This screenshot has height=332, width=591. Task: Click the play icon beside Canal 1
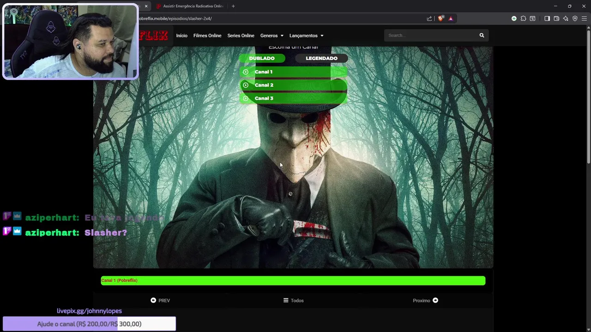[x=246, y=72]
